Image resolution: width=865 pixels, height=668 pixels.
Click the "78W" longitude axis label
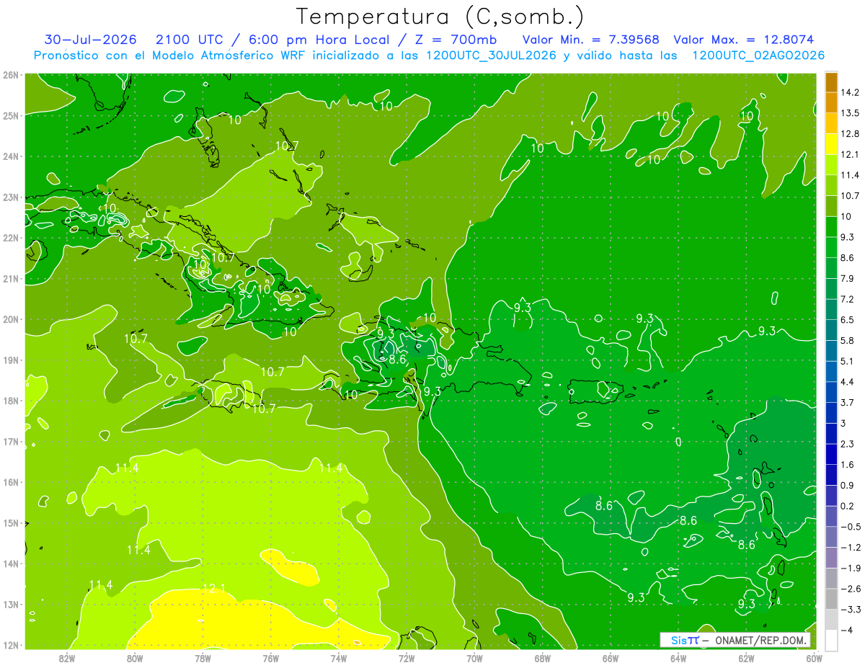[x=203, y=658]
